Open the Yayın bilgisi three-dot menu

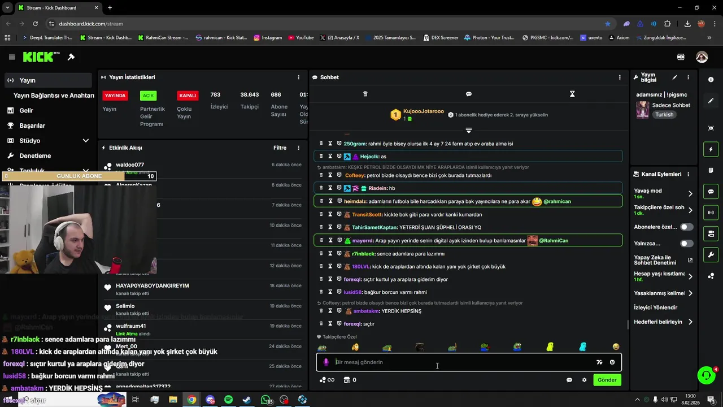coord(688,77)
